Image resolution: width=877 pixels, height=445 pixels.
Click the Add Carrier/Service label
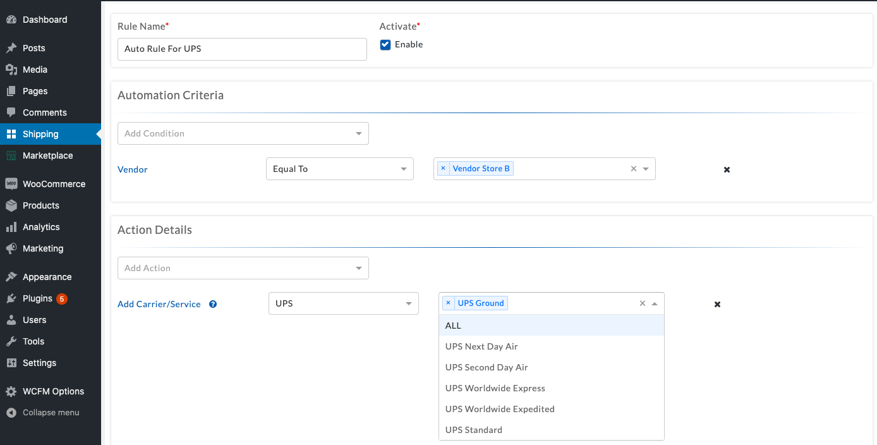coord(159,304)
